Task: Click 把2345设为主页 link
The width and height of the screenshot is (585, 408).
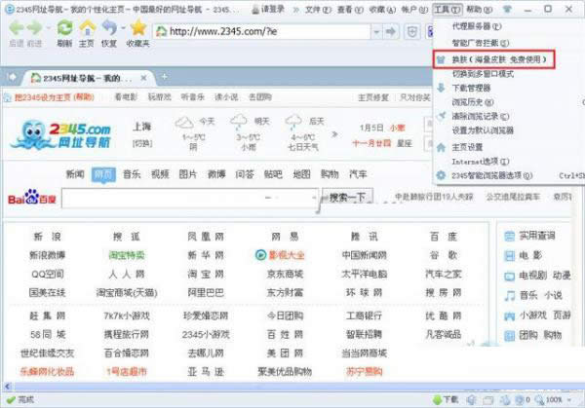Action: (54, 97)
